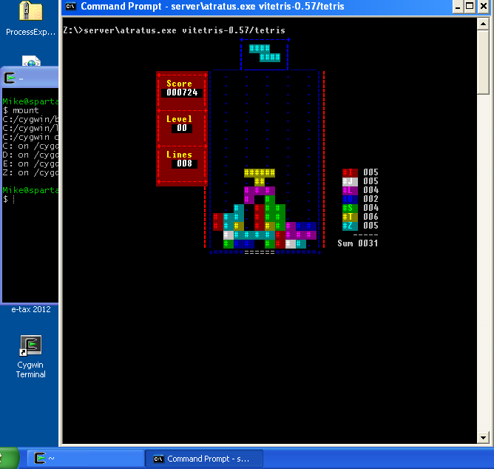Click the cyan Z piece swatch

point(350,226)
